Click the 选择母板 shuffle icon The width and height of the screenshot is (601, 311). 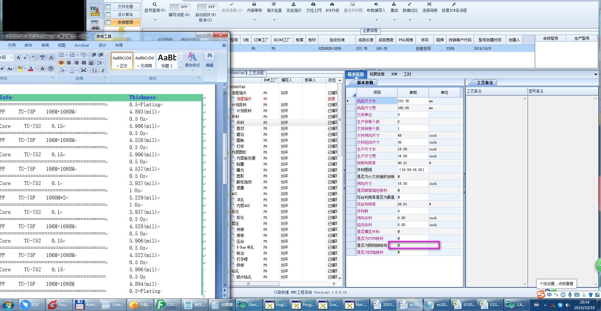(x=429, y=4)
